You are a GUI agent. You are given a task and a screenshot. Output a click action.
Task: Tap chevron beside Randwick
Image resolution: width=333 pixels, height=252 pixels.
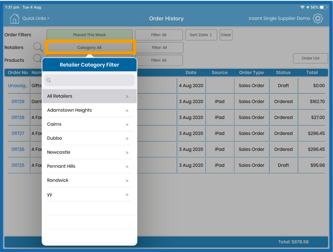tap(127, 181)
